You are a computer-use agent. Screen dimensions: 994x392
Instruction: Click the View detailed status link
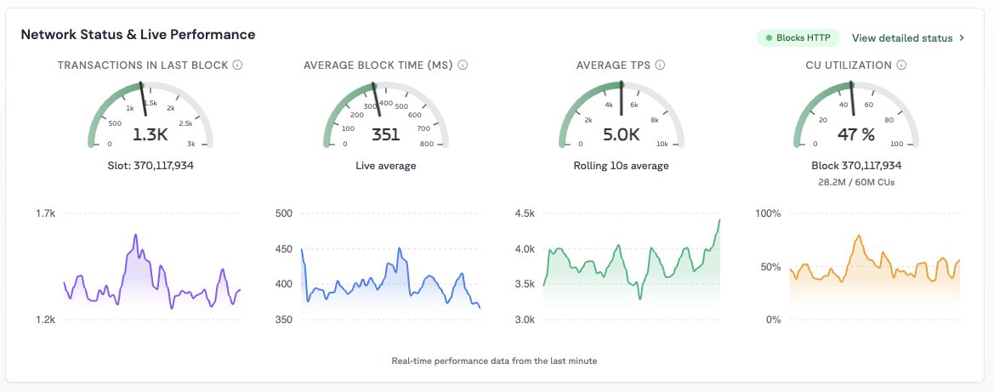coord(902,38)
